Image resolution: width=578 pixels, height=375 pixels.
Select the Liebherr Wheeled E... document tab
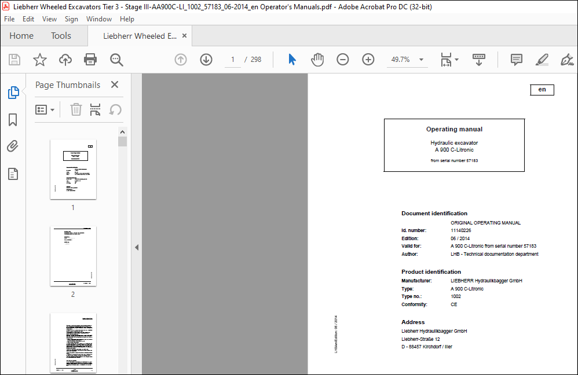[140, 36]
